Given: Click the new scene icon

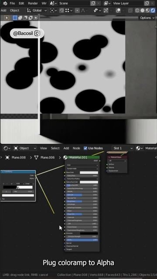Looking at the screenshot, I should coord(93,3).
